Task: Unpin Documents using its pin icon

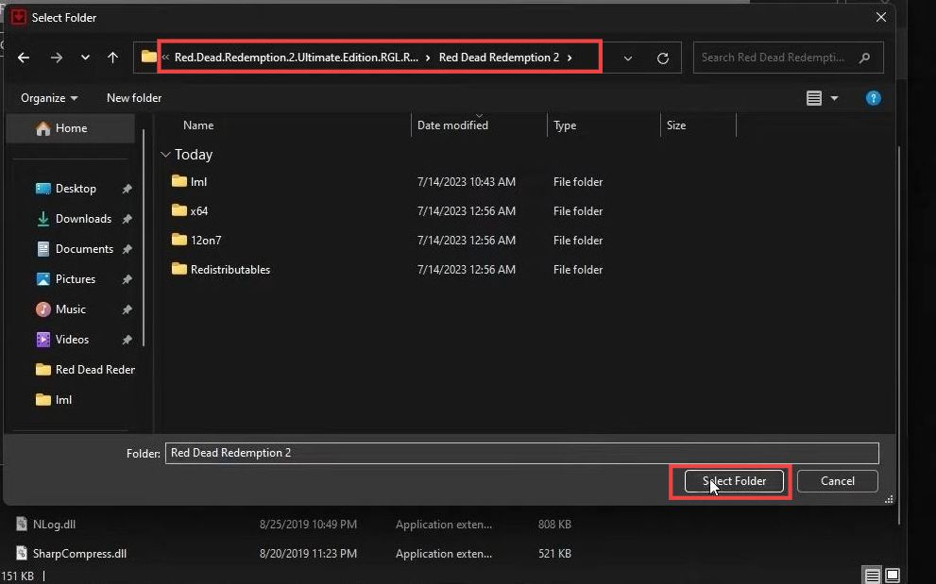Action: (x=128, y=249)
